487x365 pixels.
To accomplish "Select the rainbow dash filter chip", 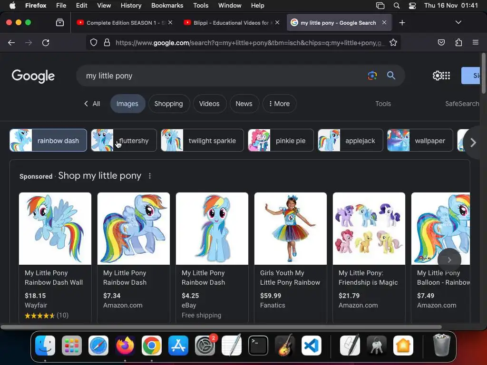I will pos(48,140).
